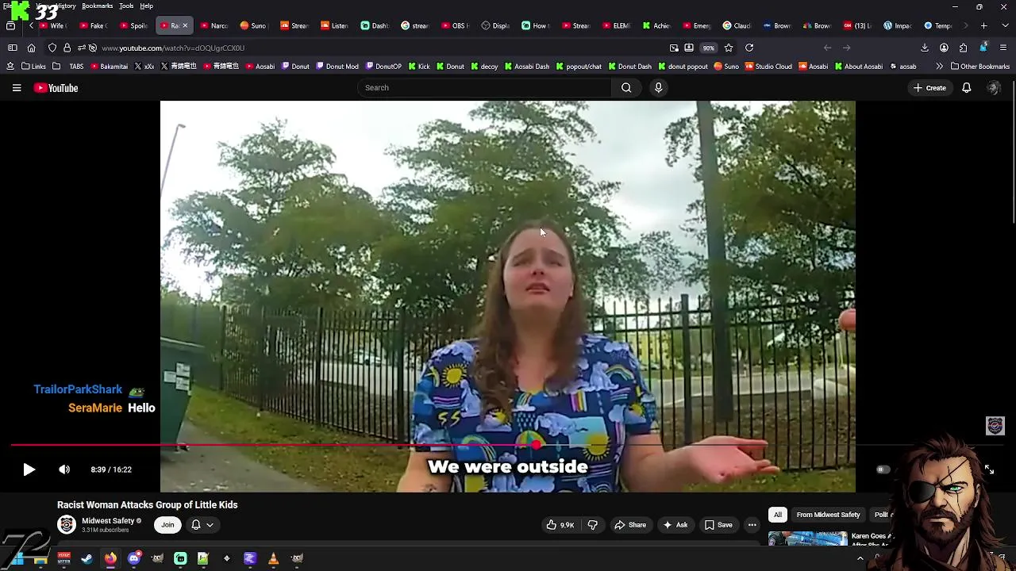Open the Firefox Tools menu
The image size is (1016, 571).
click(126, 6)
